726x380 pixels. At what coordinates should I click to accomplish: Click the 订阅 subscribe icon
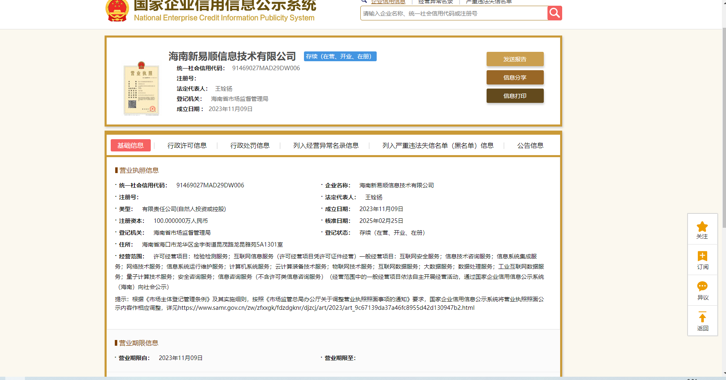click(x=702, y=256)
